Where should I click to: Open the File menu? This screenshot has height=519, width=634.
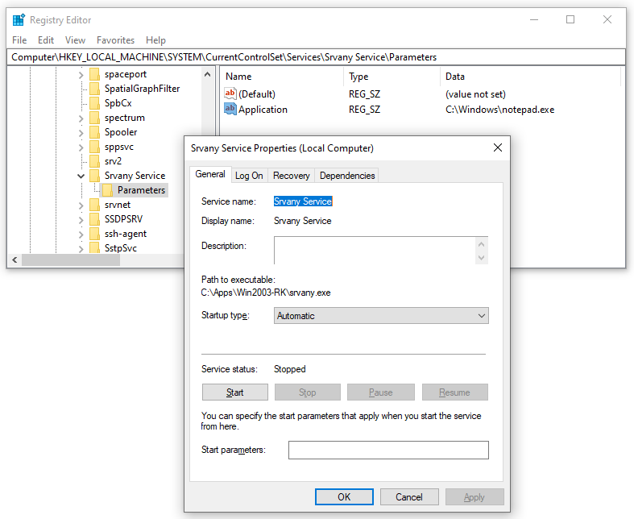coord(19,40)
